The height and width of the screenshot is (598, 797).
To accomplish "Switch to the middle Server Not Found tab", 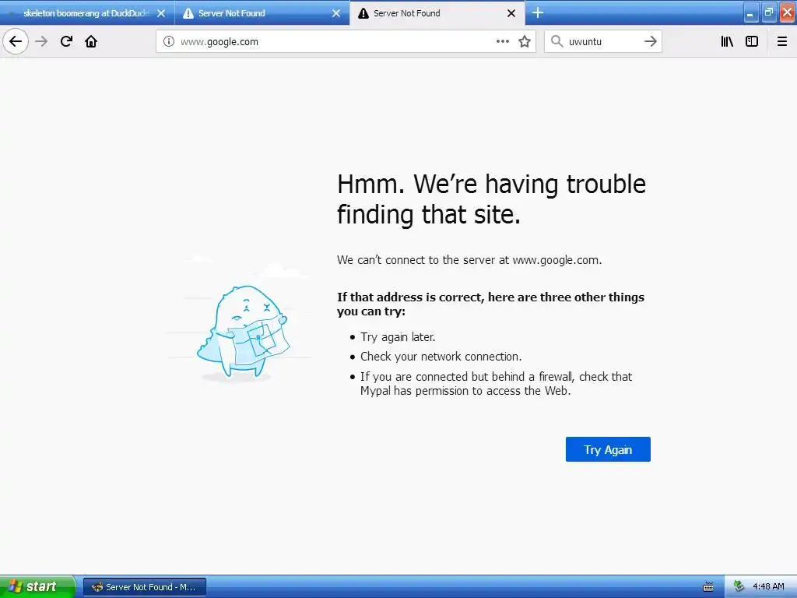I will [262, 13].
